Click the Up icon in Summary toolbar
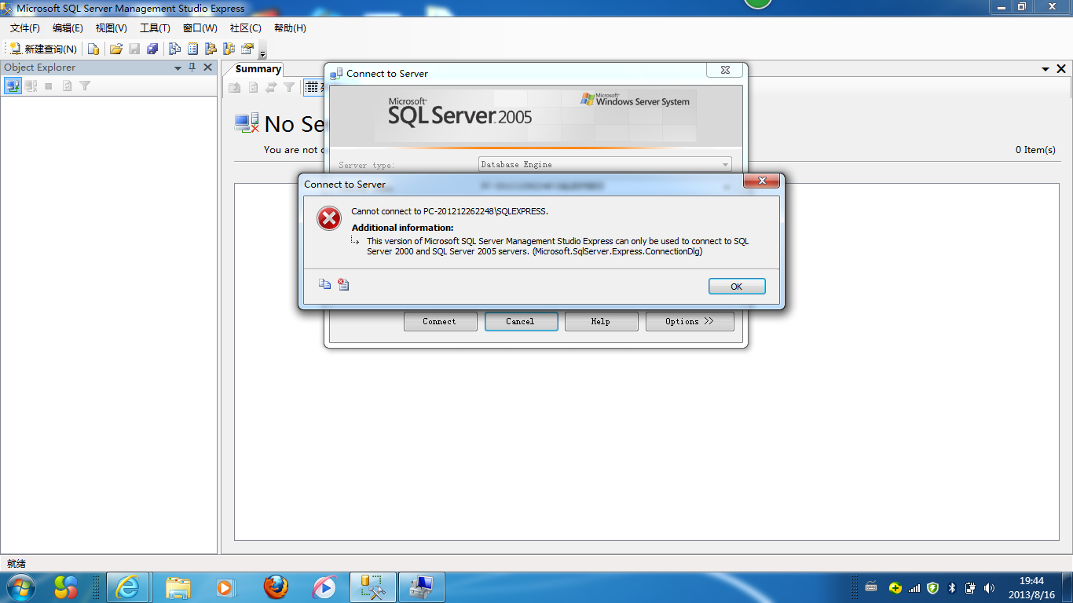1073x603 pixels. [x=234, y=87]
